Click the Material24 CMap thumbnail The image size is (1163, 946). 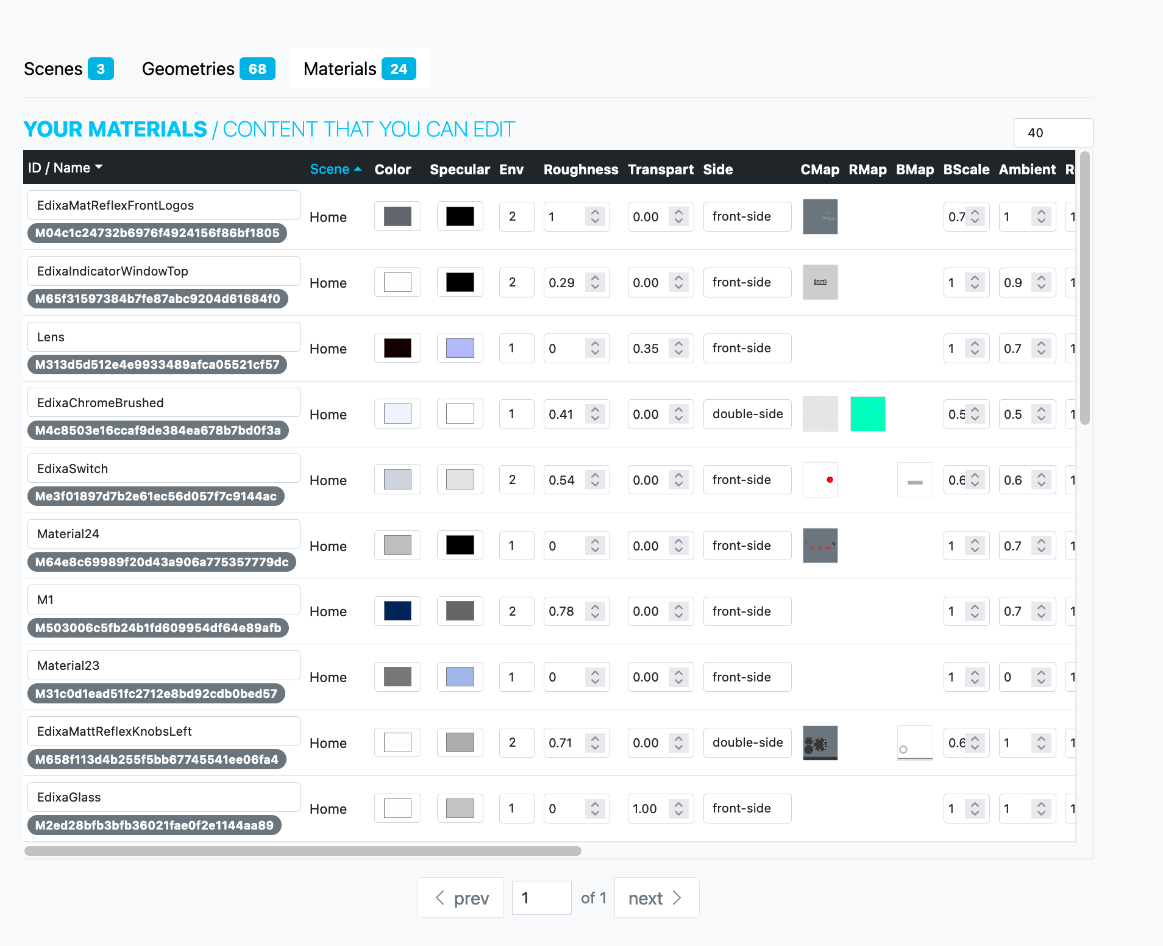[820, 546]
